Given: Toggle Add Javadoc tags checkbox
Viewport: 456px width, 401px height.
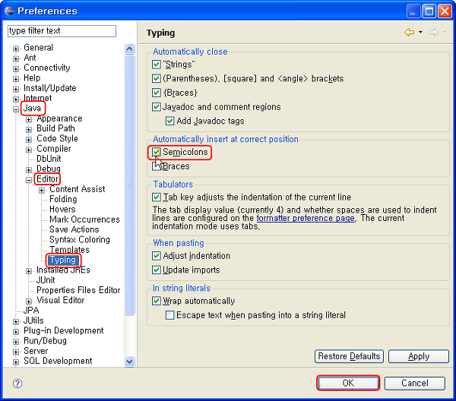Looking at the screenshot, I should (169, 121).
